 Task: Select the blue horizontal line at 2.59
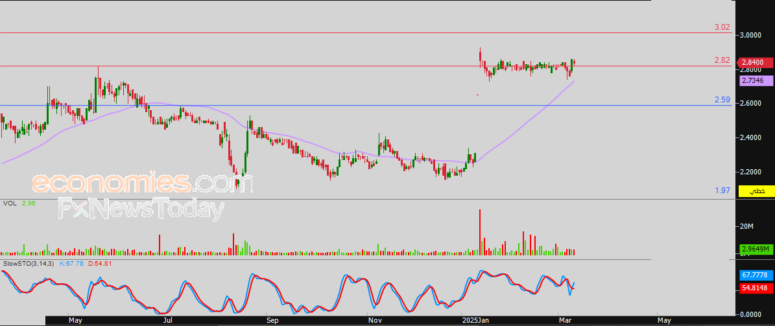(x=366, y=105)
